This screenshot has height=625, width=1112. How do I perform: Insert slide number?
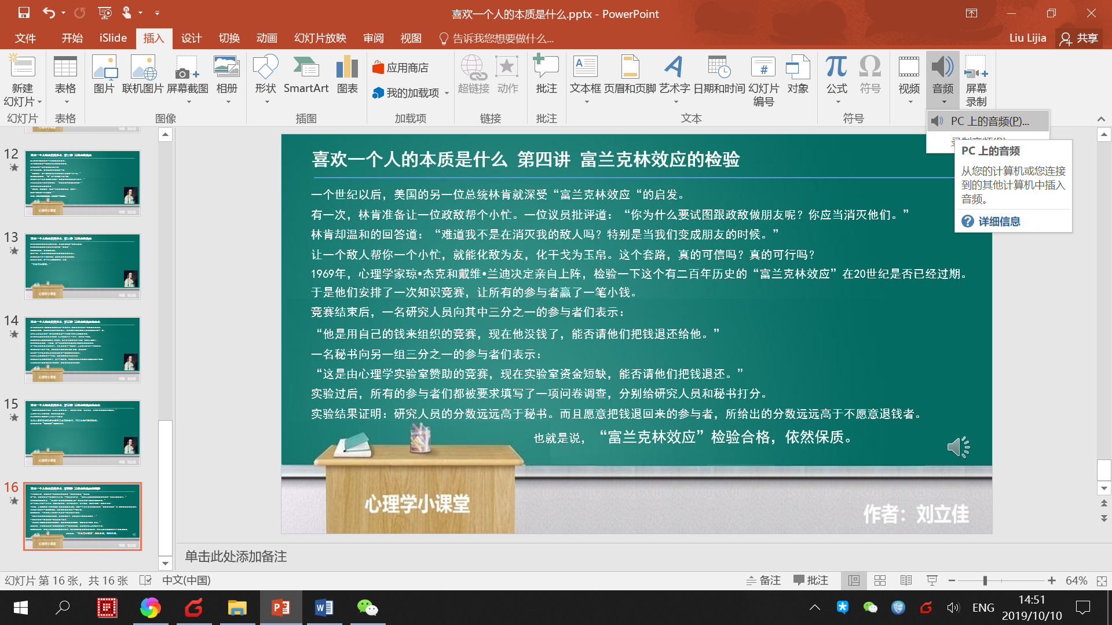tap(763, 81)
